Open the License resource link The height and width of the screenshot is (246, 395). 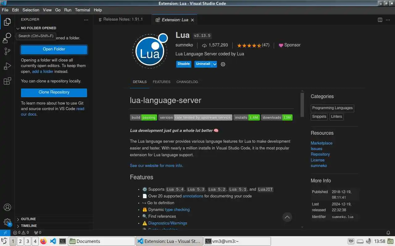pyautogui.click(x=318, y=160)
